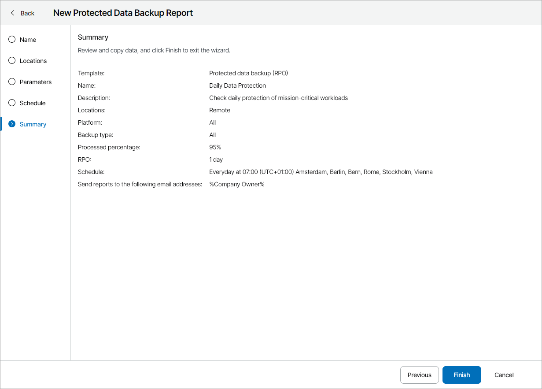
Task: Click Finish to complete the wizard
Action: 461,375
